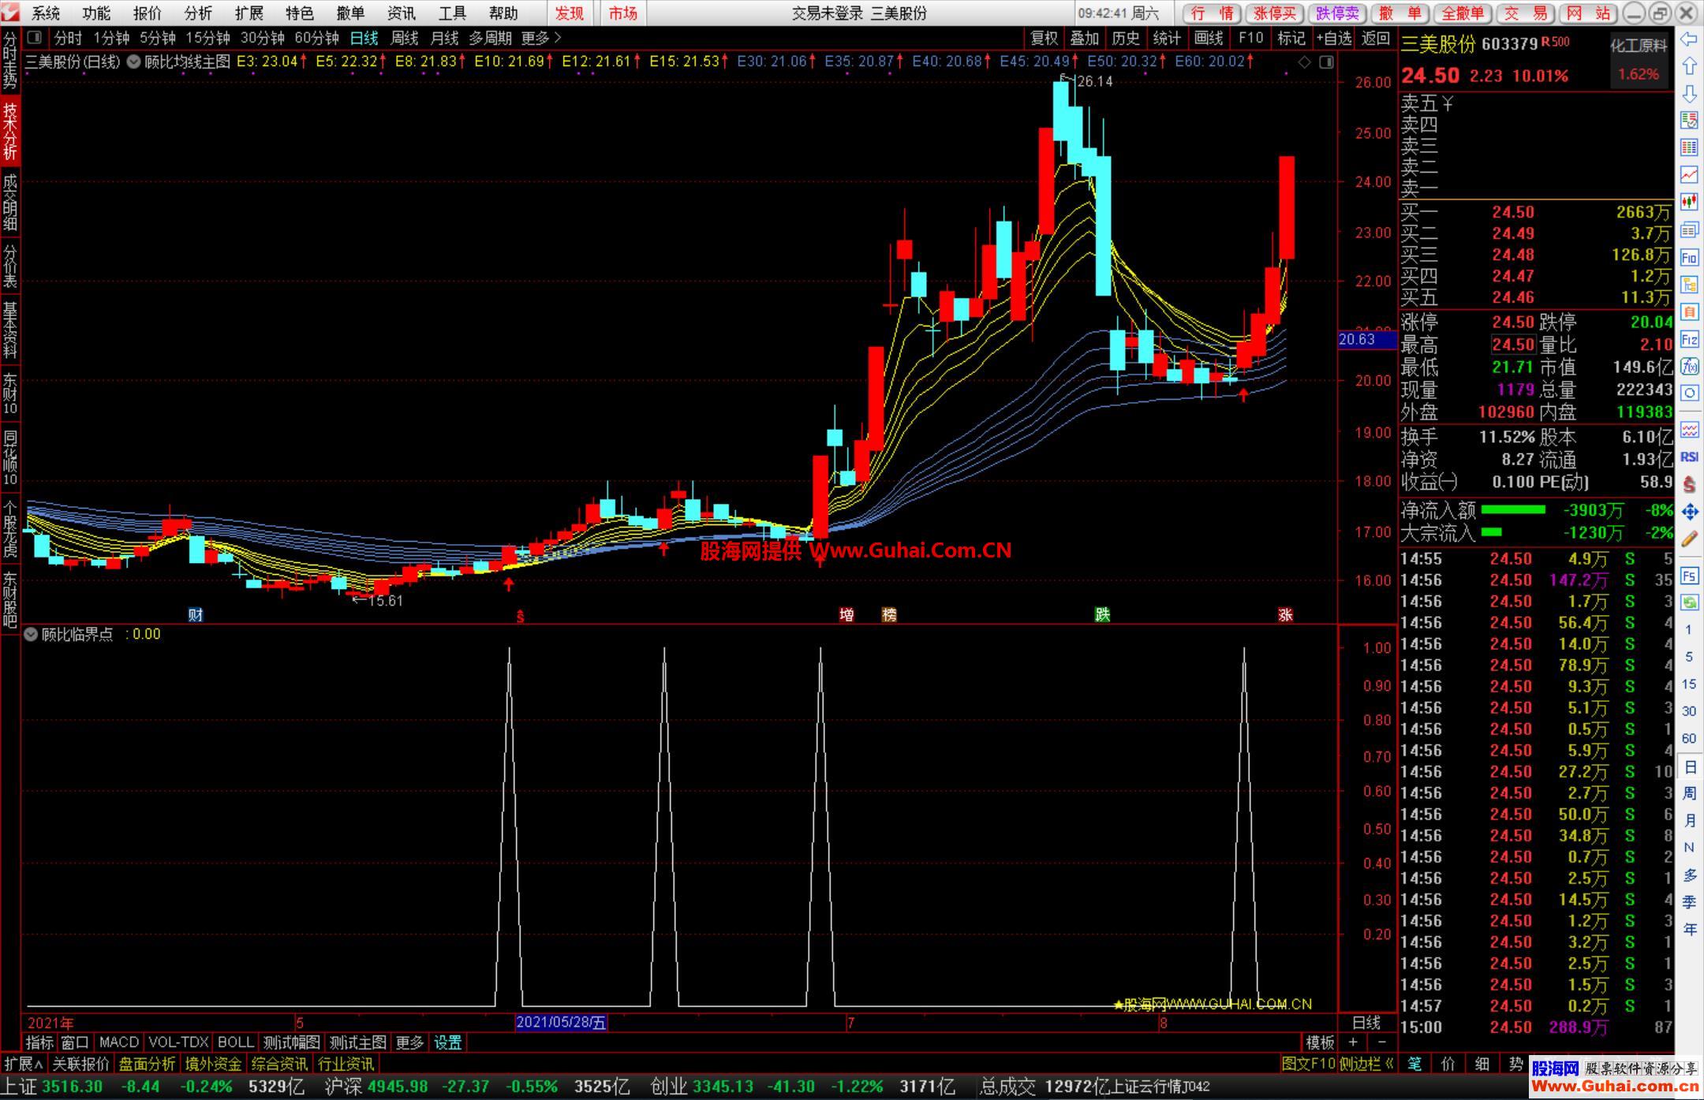The width and height of the screenshot is (1704, 1100).
Task: Click the 20.63 price marker on axis
Action: coord(1366,339)
